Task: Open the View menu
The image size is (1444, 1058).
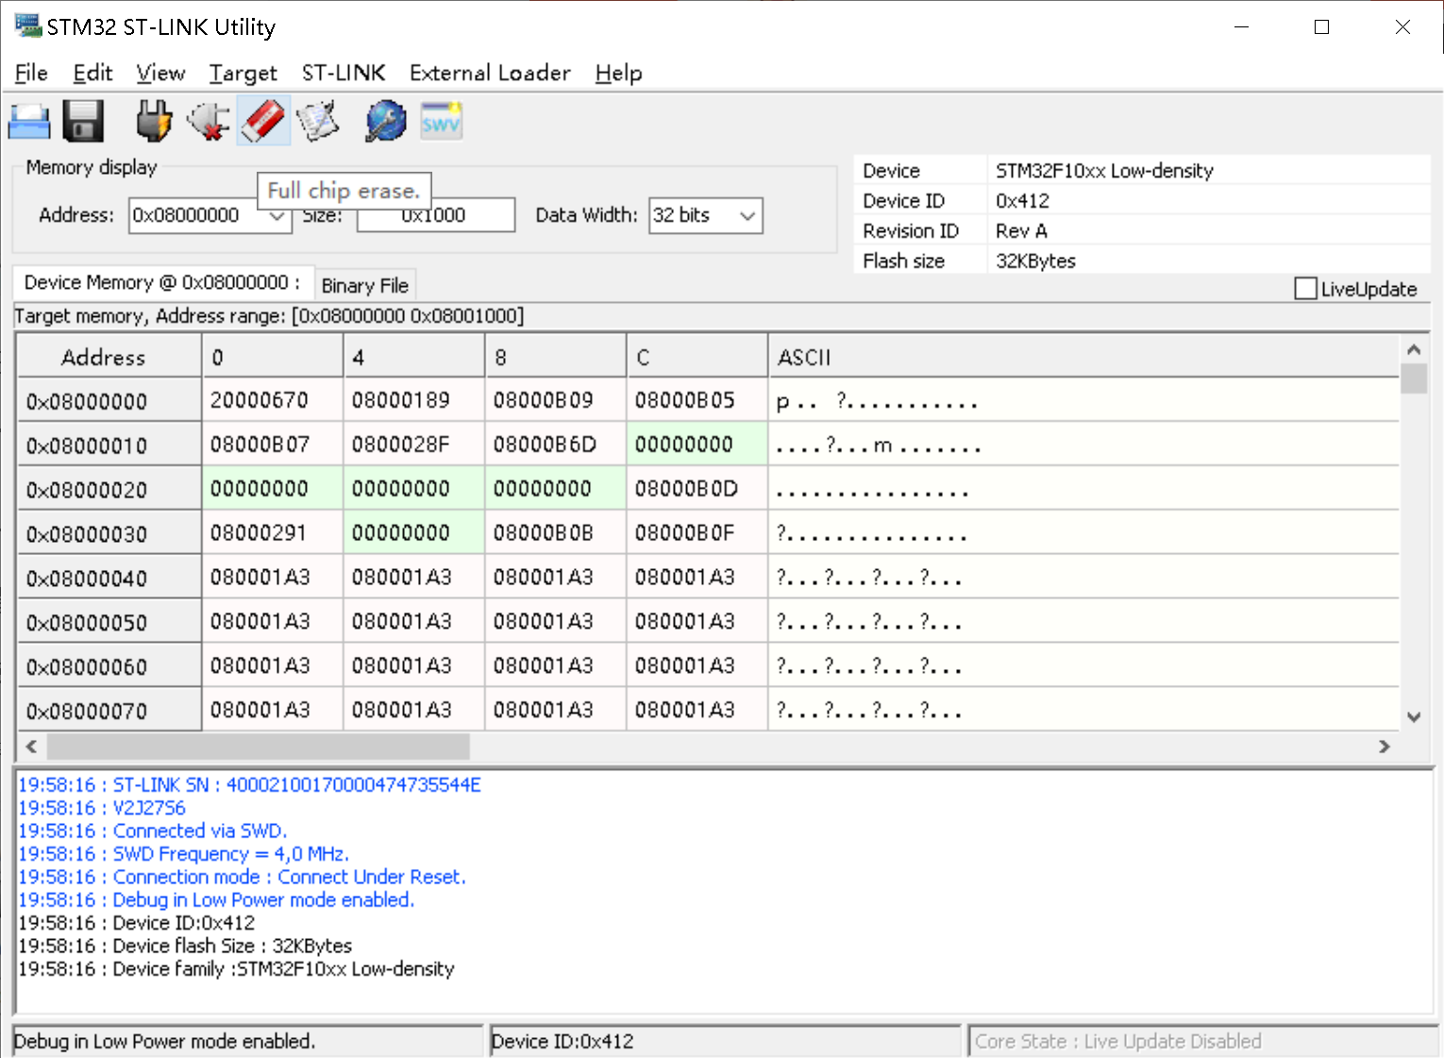Action: [x=160, y=73]
